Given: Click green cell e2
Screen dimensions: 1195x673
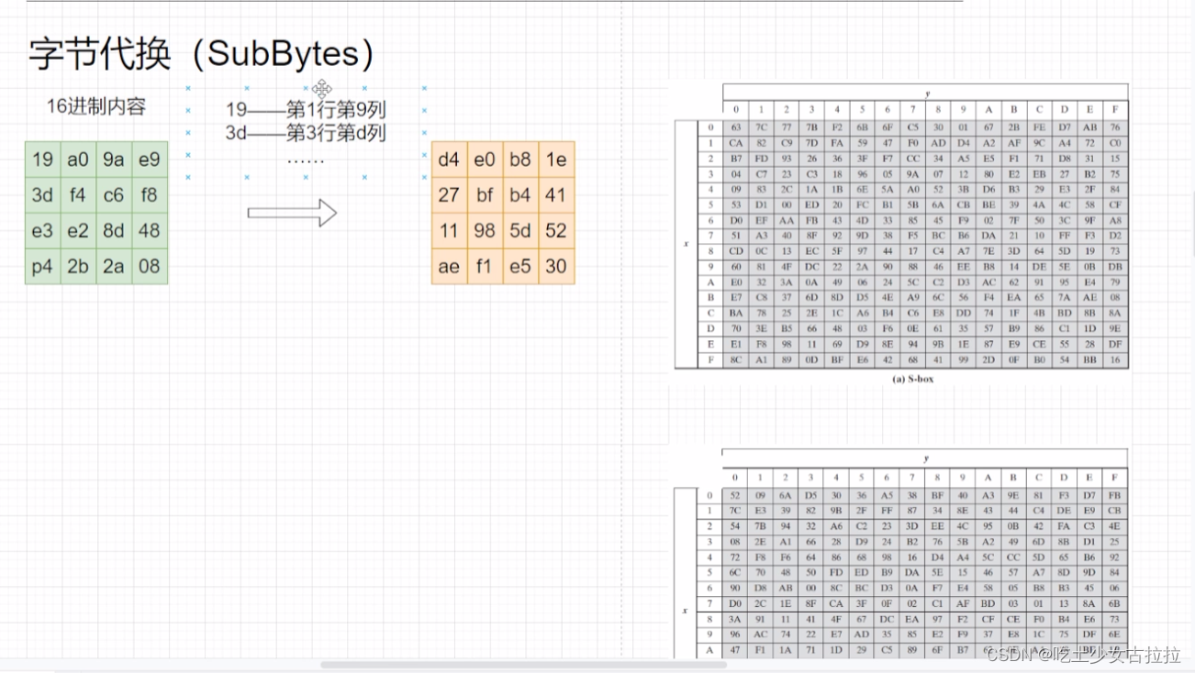Looking at the screenshot, I should pos(78,231).
